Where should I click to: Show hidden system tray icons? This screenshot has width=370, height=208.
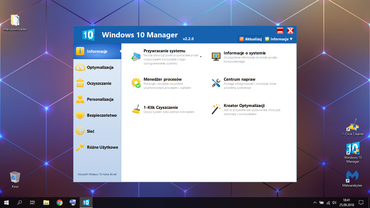315,202
